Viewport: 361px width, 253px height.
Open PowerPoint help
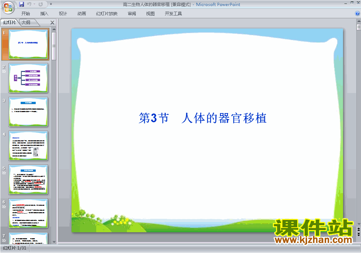tap(357, 14)
